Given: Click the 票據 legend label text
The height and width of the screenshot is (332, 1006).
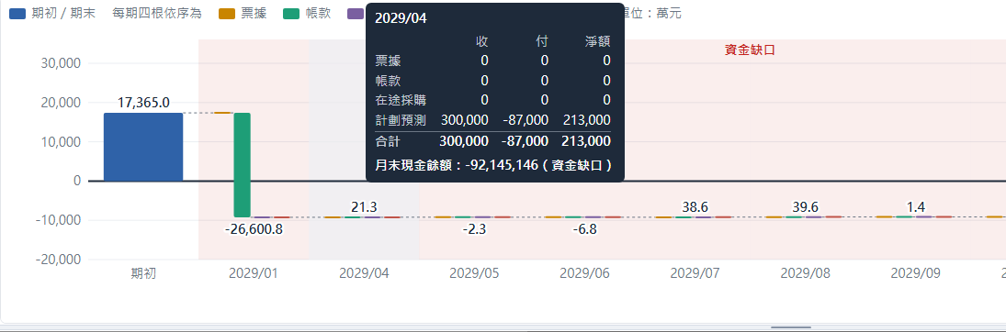Looking at the screenshot, I should (x=254, y=13).
